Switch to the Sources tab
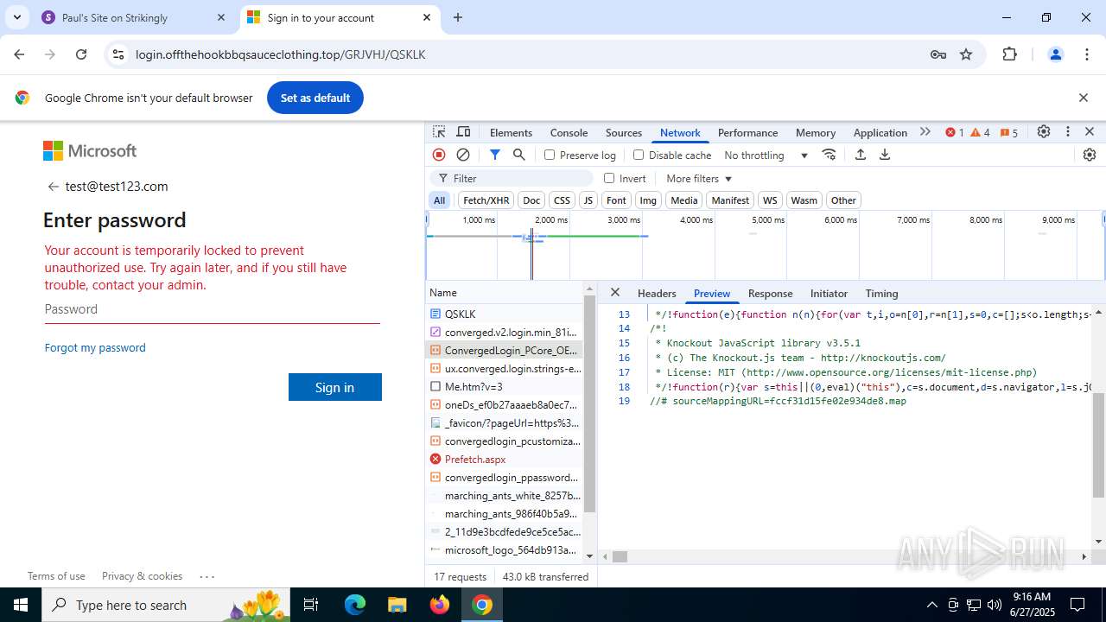Viewport: 1106px width, 622px height. (624, 133)
